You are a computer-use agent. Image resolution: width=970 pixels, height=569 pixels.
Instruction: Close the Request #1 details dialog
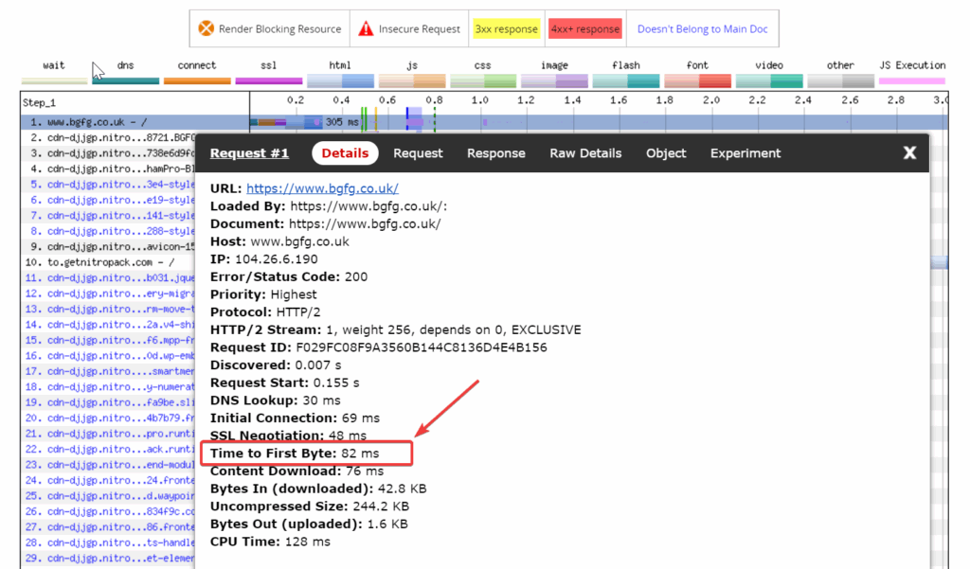click(909, 152)
